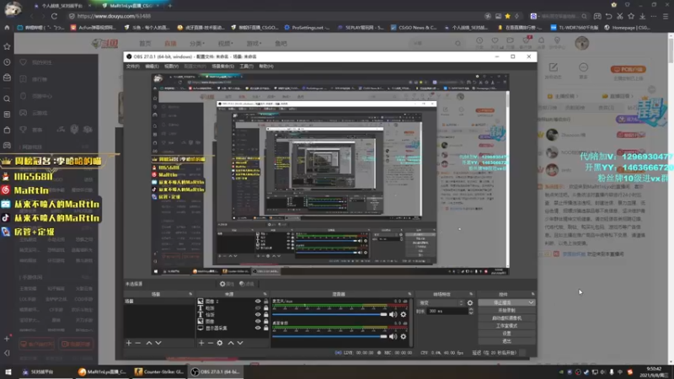674x379 pixels.
Task: Toggle lock on the display capture source
Action: tap(265, 328)
